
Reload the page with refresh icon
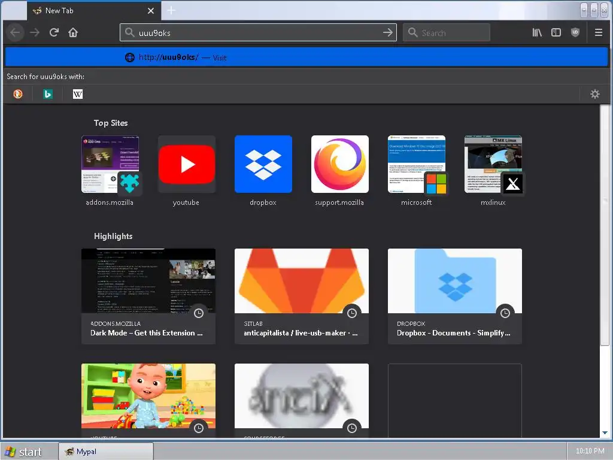point(54,32)
